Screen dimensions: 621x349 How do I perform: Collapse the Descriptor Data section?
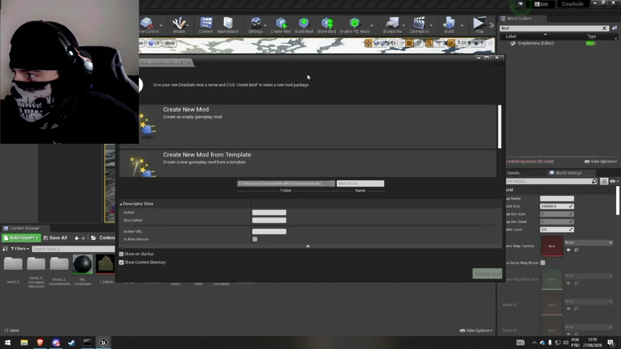click(121, 204)
